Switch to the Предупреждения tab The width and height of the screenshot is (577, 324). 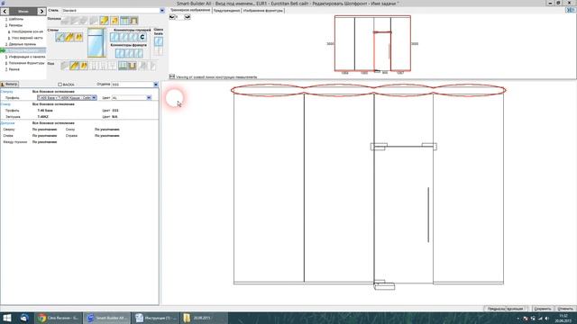click(226, 11)
